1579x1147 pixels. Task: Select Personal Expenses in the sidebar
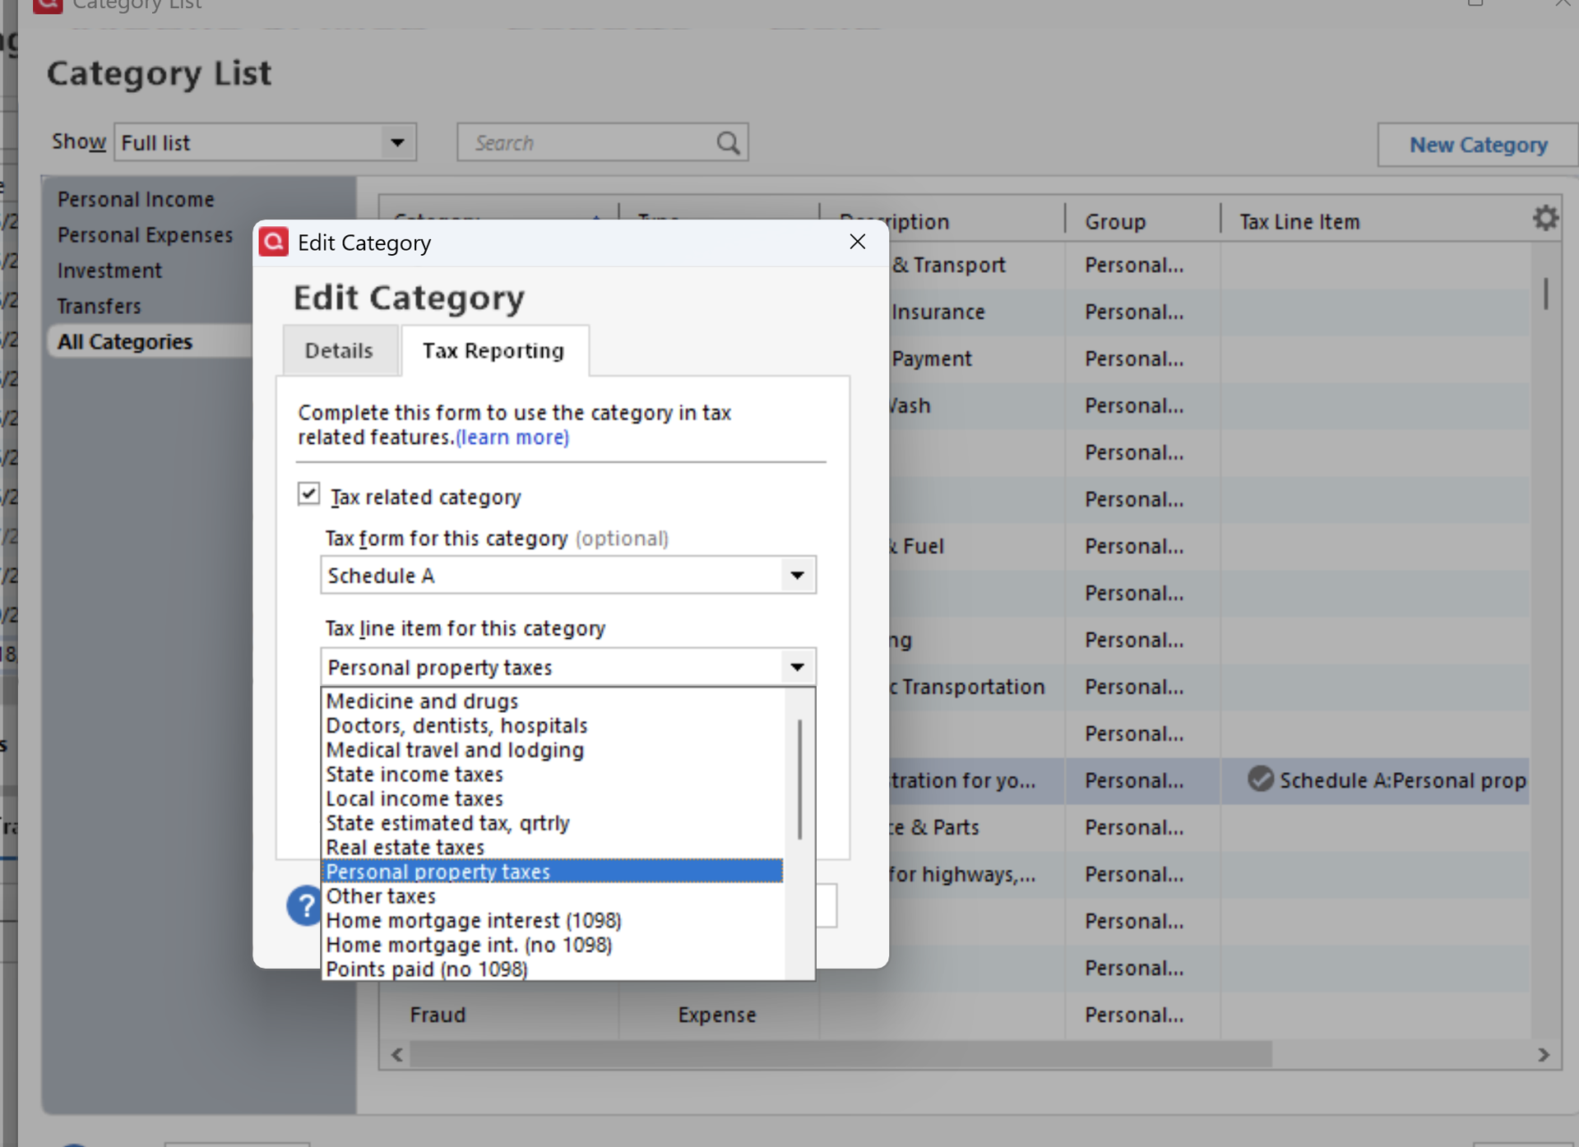click(x=146, y=235)
